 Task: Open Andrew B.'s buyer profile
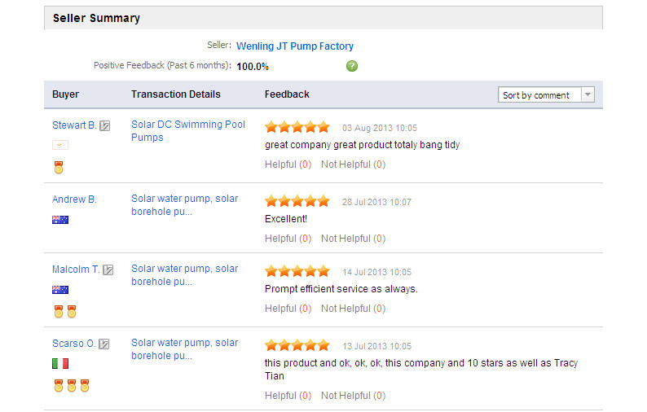(74, 199)
